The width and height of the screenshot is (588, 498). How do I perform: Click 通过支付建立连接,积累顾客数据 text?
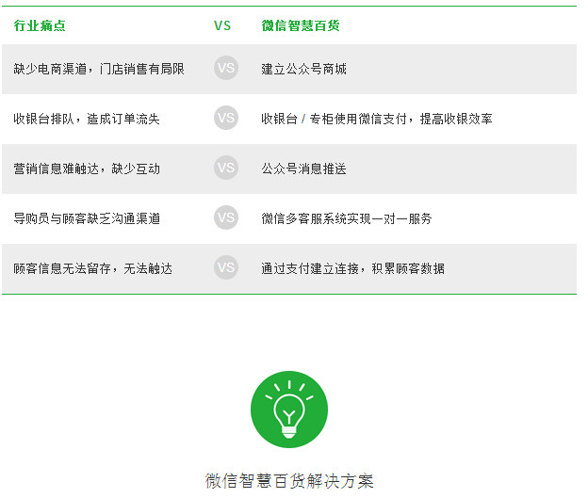pyautogui.click(x=352, y=268)
